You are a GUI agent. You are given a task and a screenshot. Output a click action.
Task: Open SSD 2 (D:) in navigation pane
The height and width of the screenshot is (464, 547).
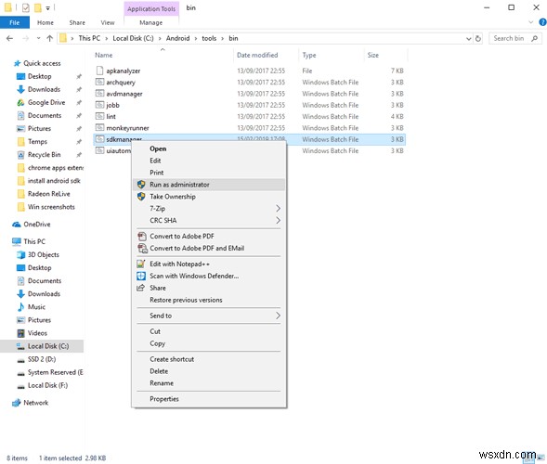pyautogui.click(x=42, y=359)
